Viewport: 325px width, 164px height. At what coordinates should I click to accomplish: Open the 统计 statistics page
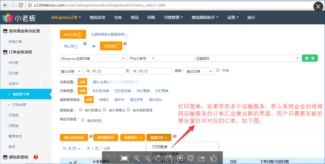tap(251, 17)
